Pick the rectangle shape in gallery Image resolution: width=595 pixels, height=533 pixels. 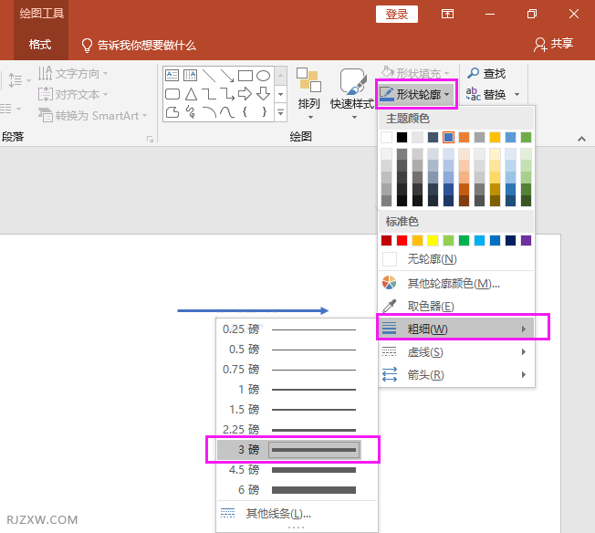(x=245, y=76)
